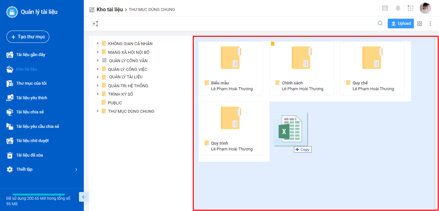Expand QUẢN LÝ CÔNG VĂN tree node

point(98,60)
